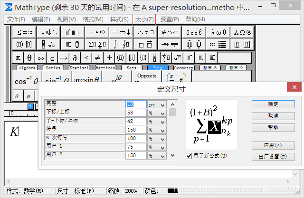Screen dimensions: 304x198
Task: Open unit dropdown for 完整 size
Action: [x=157, y=104]
